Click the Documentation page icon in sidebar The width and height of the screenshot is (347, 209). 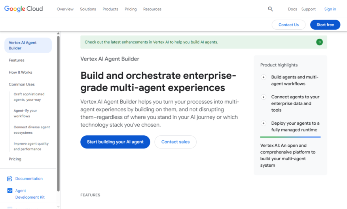coord(9,179)
